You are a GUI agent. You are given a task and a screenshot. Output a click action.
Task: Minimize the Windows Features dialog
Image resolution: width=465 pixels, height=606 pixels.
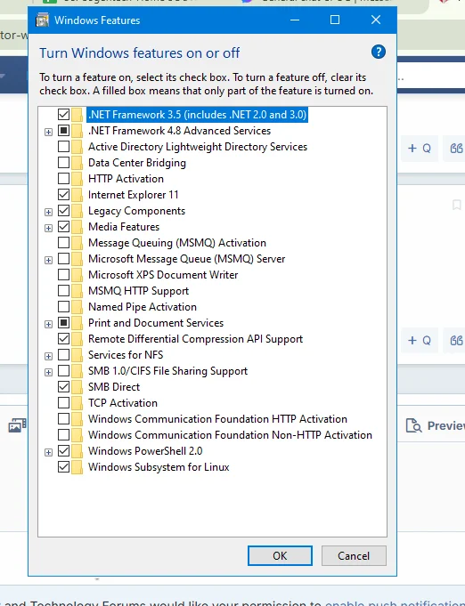(295, 20)
